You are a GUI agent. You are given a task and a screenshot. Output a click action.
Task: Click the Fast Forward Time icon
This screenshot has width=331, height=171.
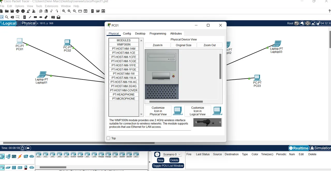point(28,148)
